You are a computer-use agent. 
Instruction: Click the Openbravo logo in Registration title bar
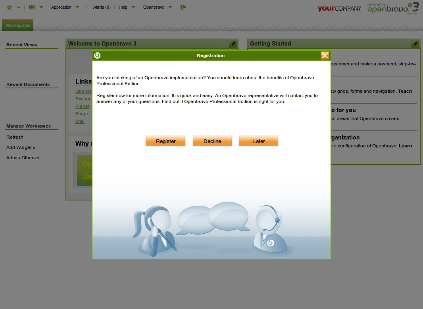click(97, 55)
